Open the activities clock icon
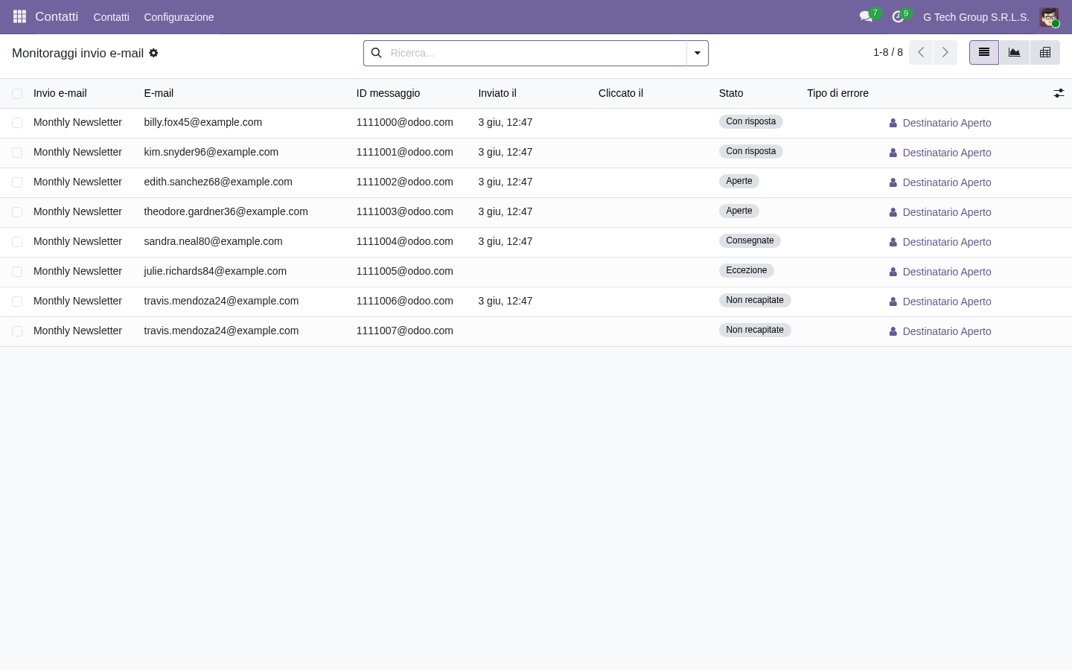Screen dimensions: 1072x670 click(898, 16)
